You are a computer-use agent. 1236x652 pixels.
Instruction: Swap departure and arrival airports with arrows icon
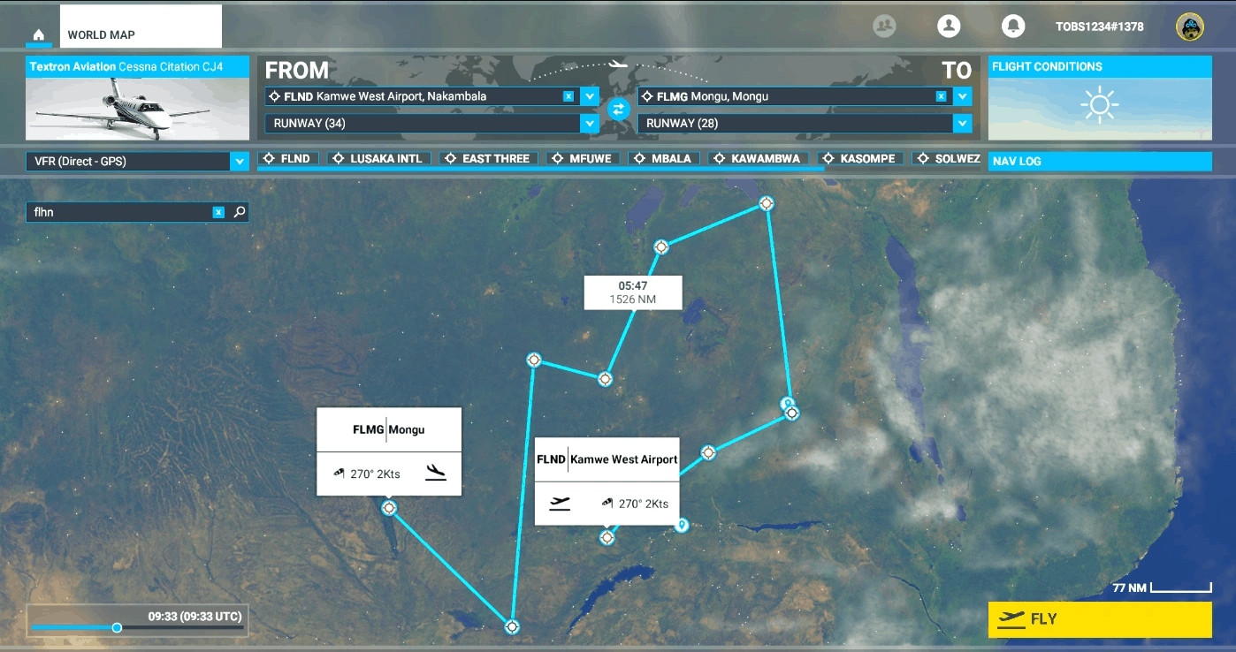pyautogui.click(x=619, y=110)
